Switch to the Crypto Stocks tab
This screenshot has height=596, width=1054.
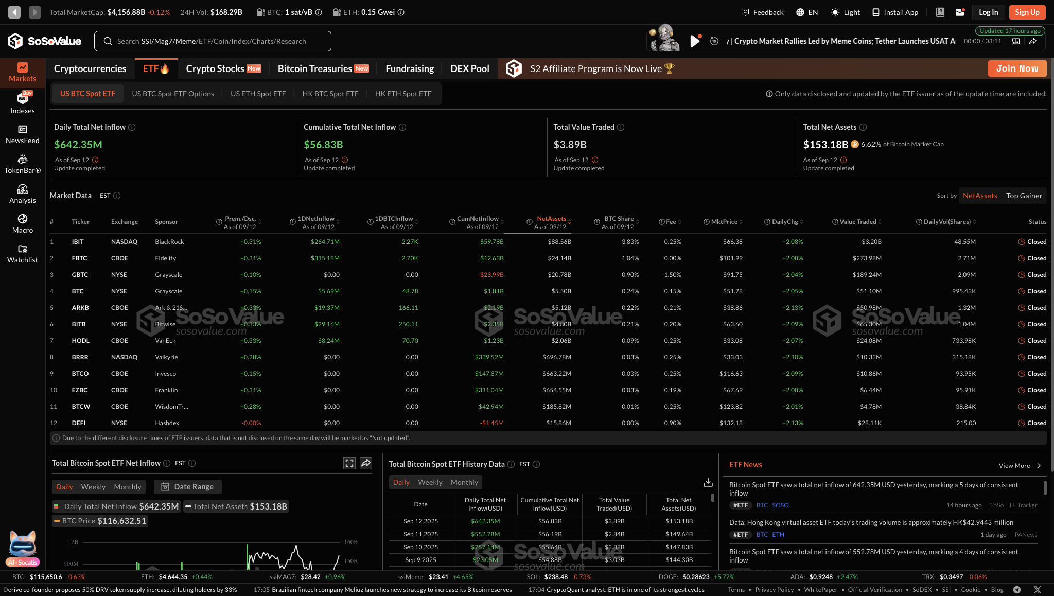(223, 68)
